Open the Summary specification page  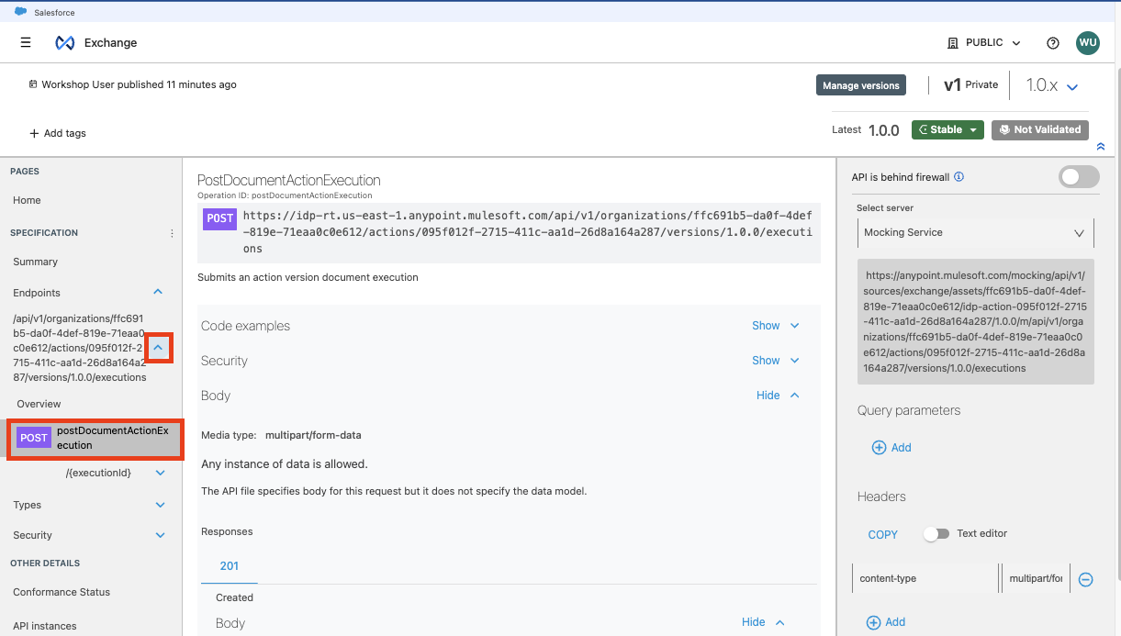click(x=35, y=262)
